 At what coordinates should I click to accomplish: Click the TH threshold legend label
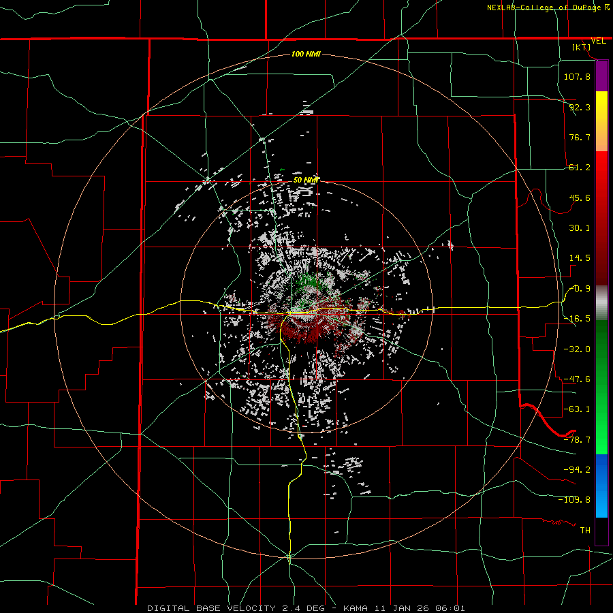585,530
